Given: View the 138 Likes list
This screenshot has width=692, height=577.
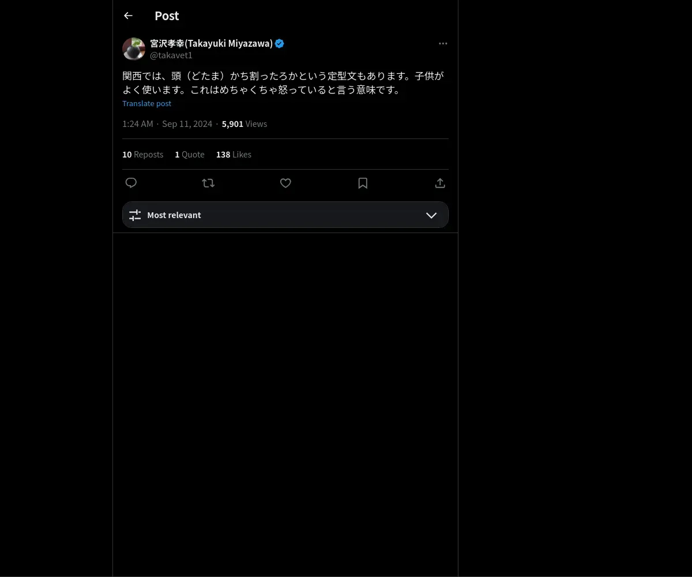Looking at the screenshot, I should (x=234, y=155).
